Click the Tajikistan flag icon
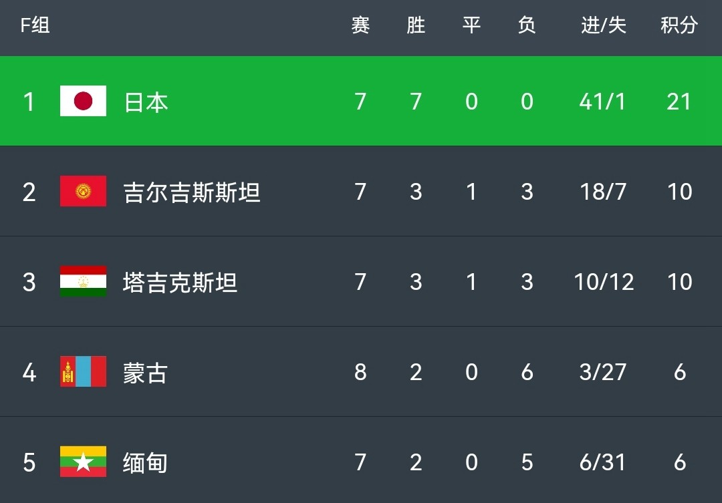 coord(83,281)
